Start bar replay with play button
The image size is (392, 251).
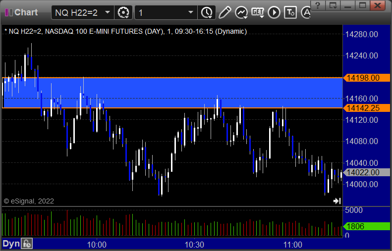click(274, 12)
